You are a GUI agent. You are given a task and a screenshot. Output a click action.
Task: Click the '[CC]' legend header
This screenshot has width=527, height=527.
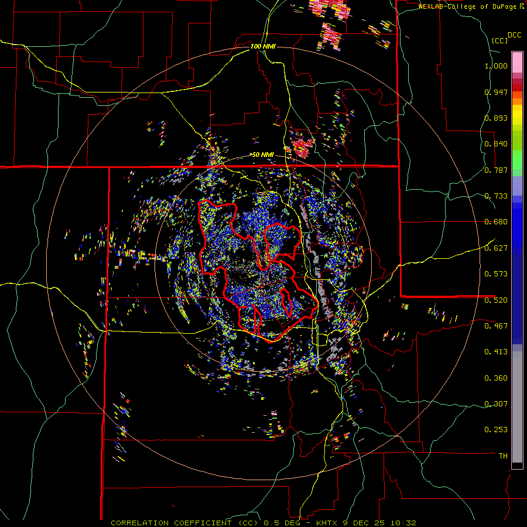pos(499,40)
